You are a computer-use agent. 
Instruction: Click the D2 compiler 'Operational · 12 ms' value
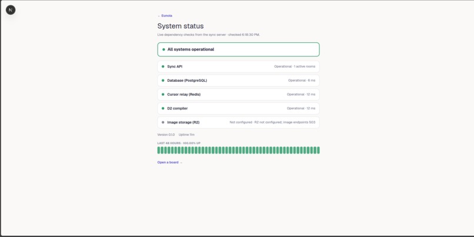(x=301, y=108)
